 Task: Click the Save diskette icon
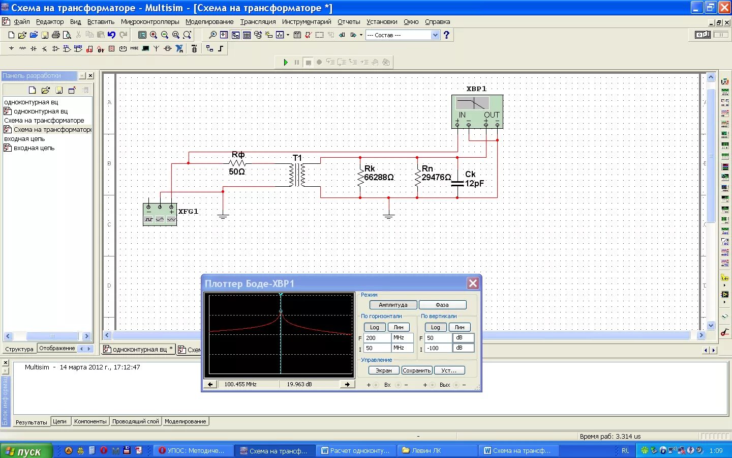click(45, 35)
